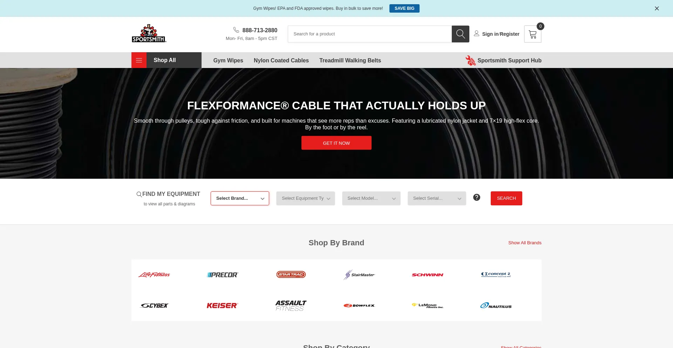Viewport: 673px width, 348px height.
Task: Select the Keiser brand logo
Action: pos(223,306)
